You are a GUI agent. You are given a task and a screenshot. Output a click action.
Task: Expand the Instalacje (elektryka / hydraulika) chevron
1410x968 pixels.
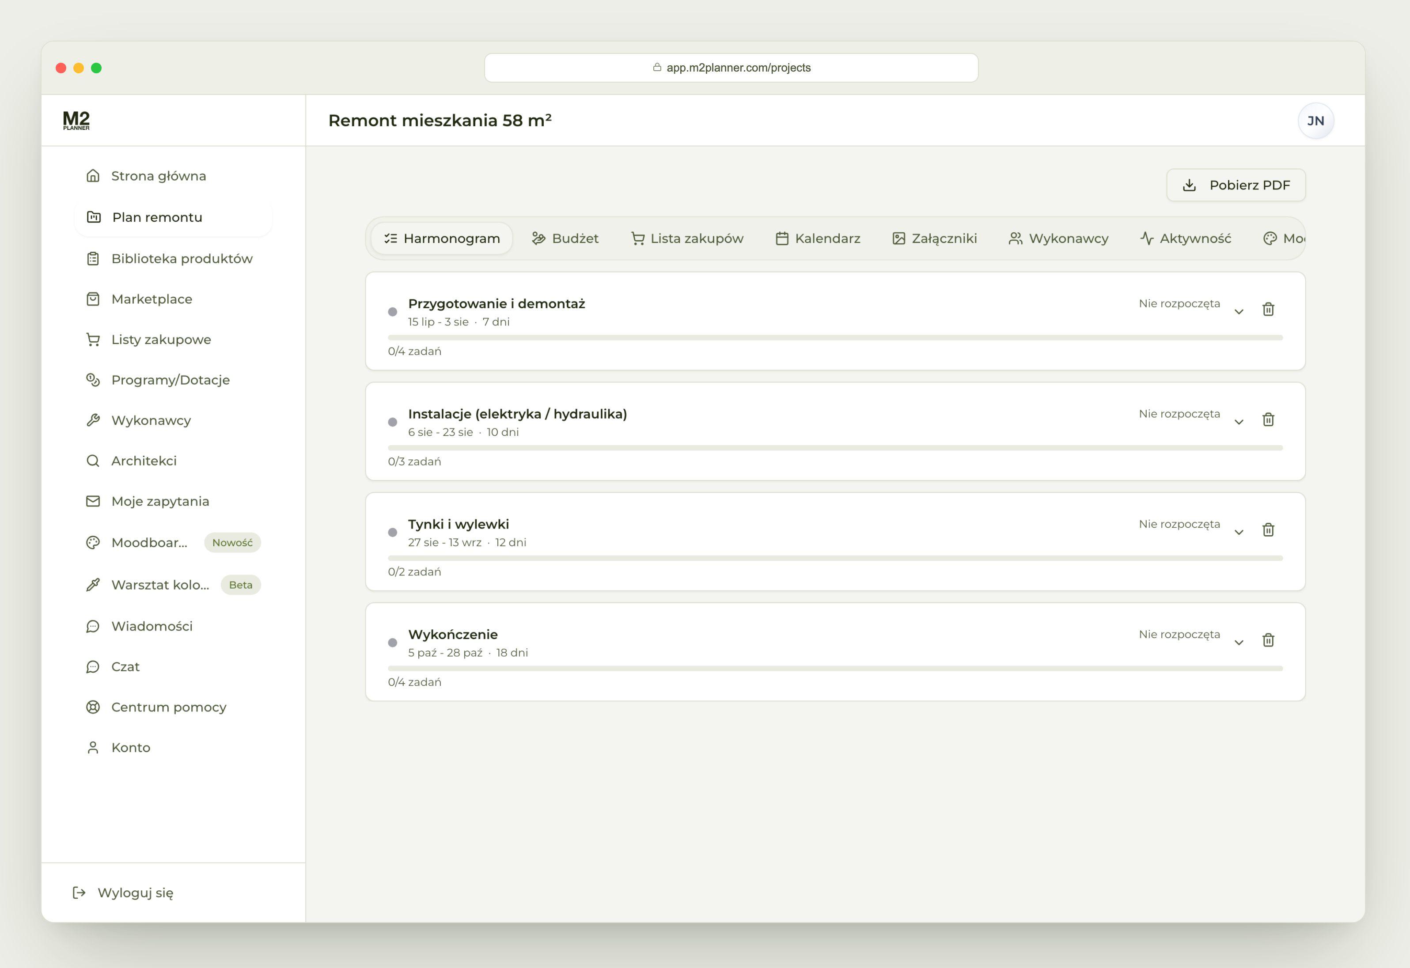point(1239,422)
